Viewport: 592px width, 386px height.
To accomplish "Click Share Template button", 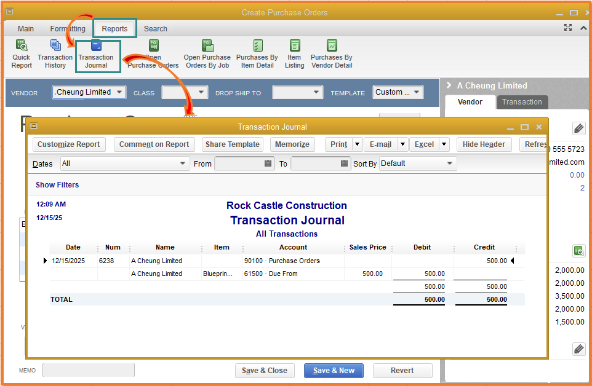I will click(x=232, y=144).
